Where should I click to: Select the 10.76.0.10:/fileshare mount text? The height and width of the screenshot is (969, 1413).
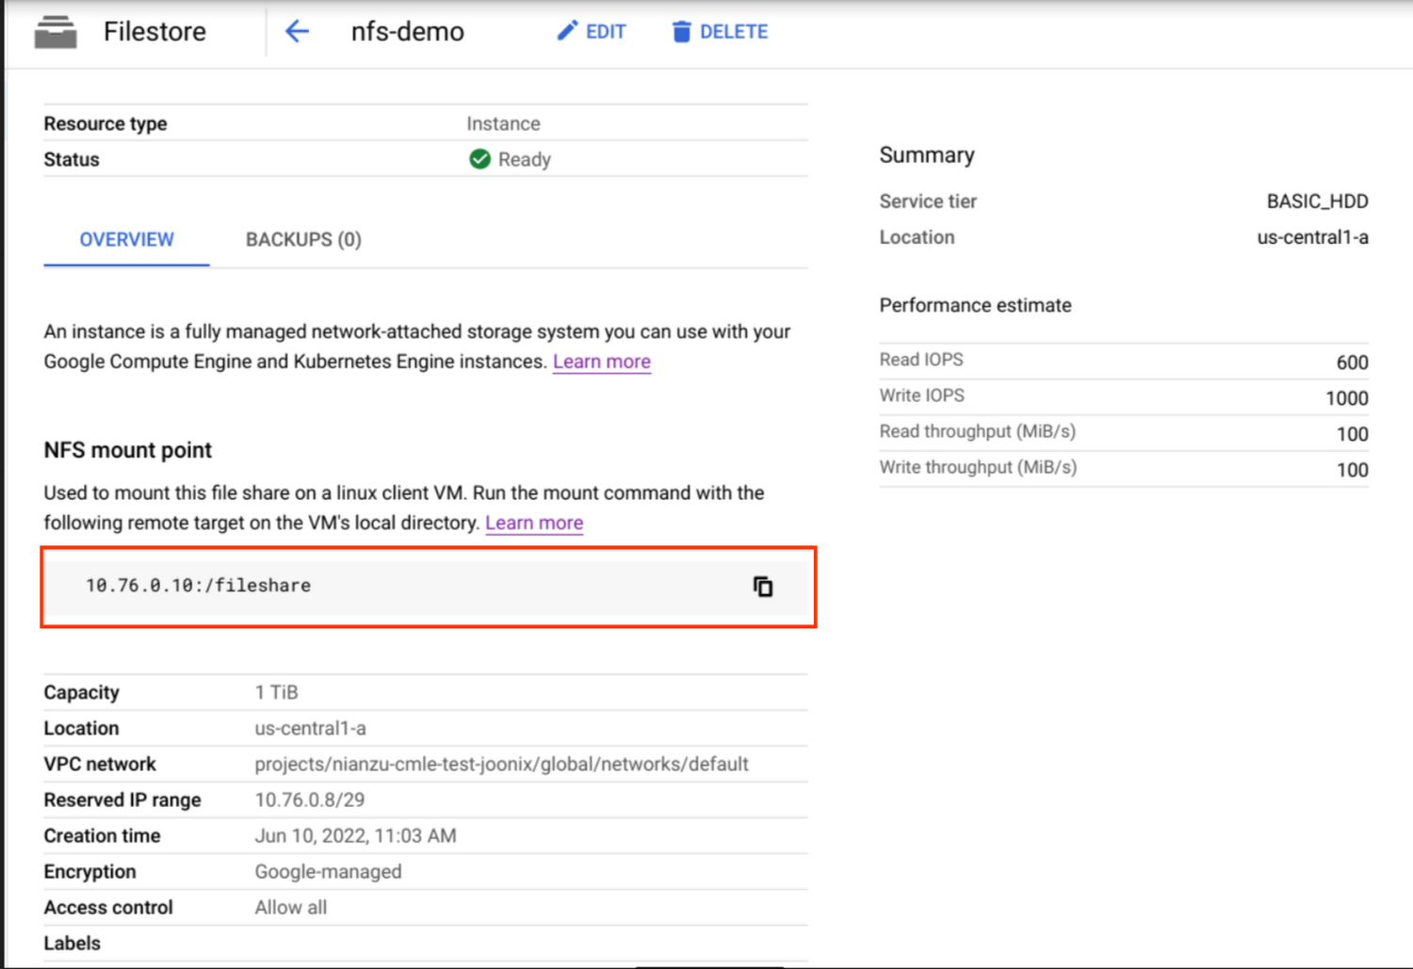point(198,585)
